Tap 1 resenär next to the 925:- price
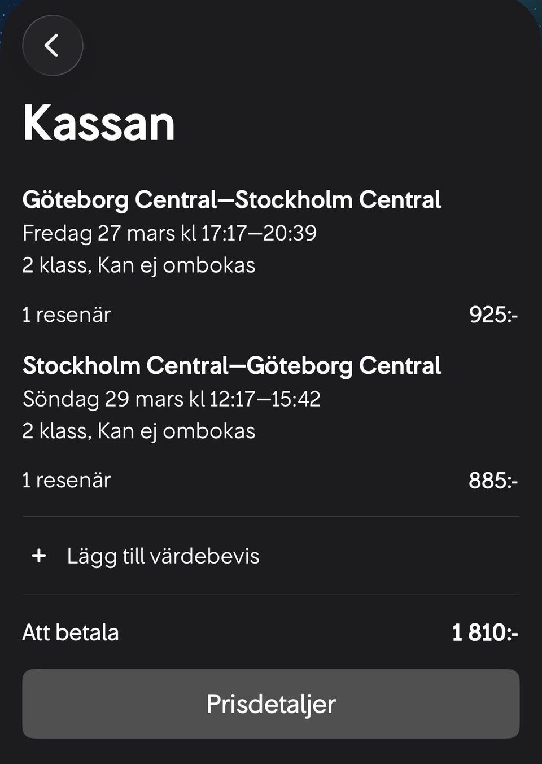Viewport: 542px width, 764px height. coord(67,315)
